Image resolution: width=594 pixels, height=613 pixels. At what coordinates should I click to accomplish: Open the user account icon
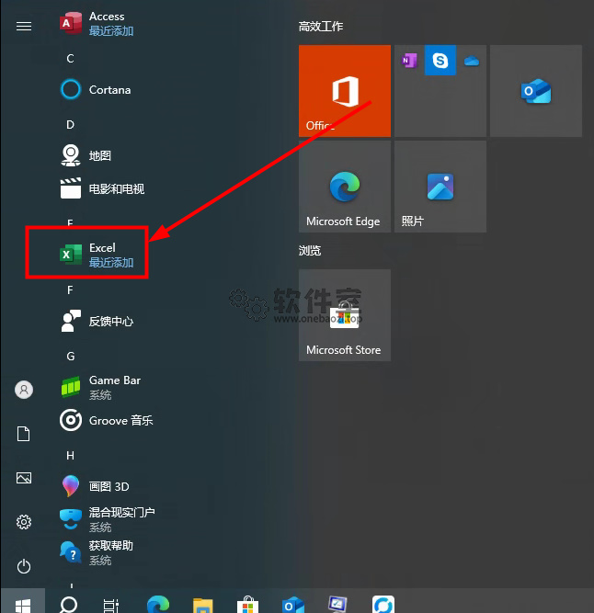coord(24,390)
